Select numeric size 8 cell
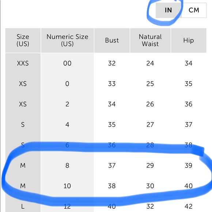 pos(67,165)
